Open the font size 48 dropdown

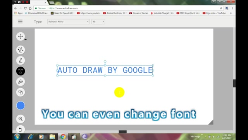(x=98, y=22)
